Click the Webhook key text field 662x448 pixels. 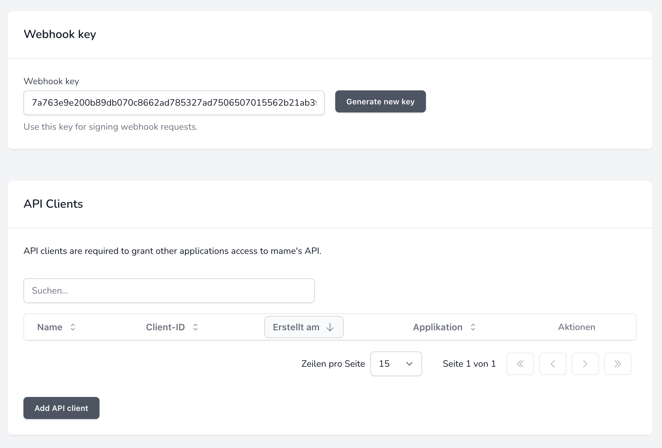[174, 103]
